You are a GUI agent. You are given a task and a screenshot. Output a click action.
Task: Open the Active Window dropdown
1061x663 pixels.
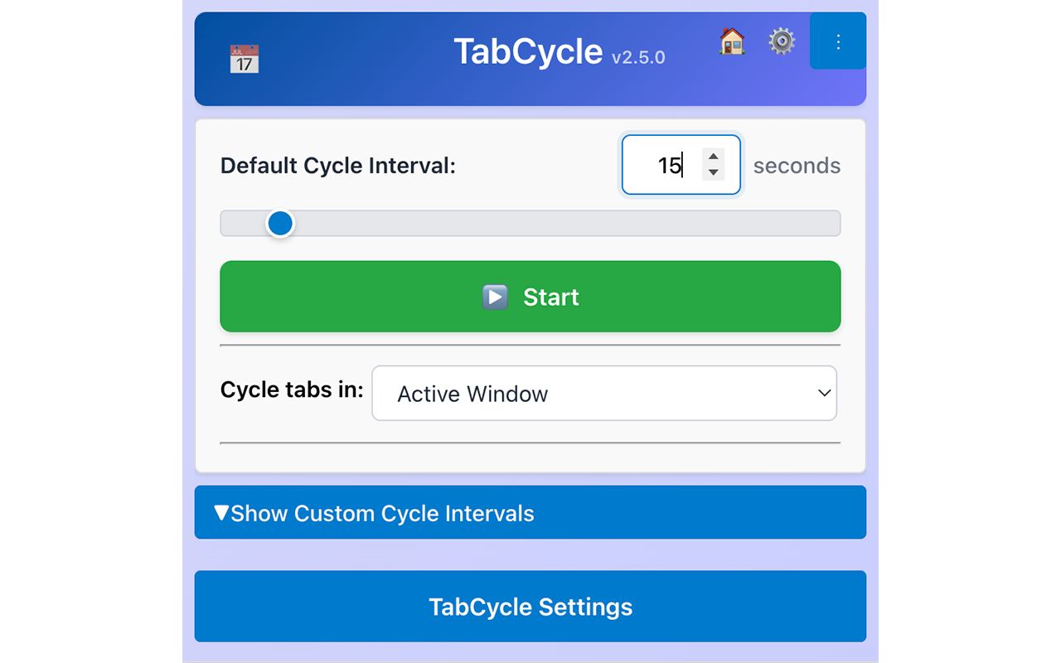pyautogui.click(x=603, y=394)
